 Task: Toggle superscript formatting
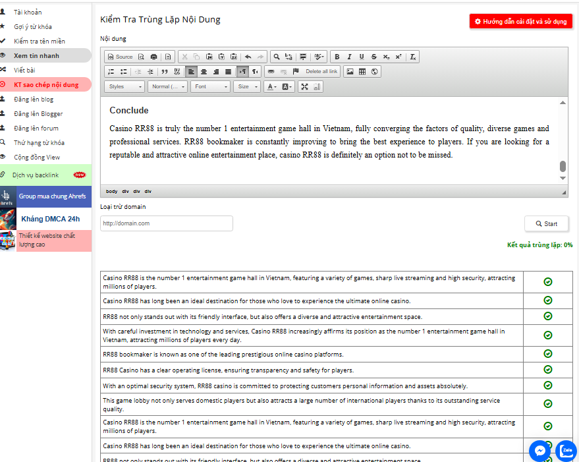coord(399,57)
